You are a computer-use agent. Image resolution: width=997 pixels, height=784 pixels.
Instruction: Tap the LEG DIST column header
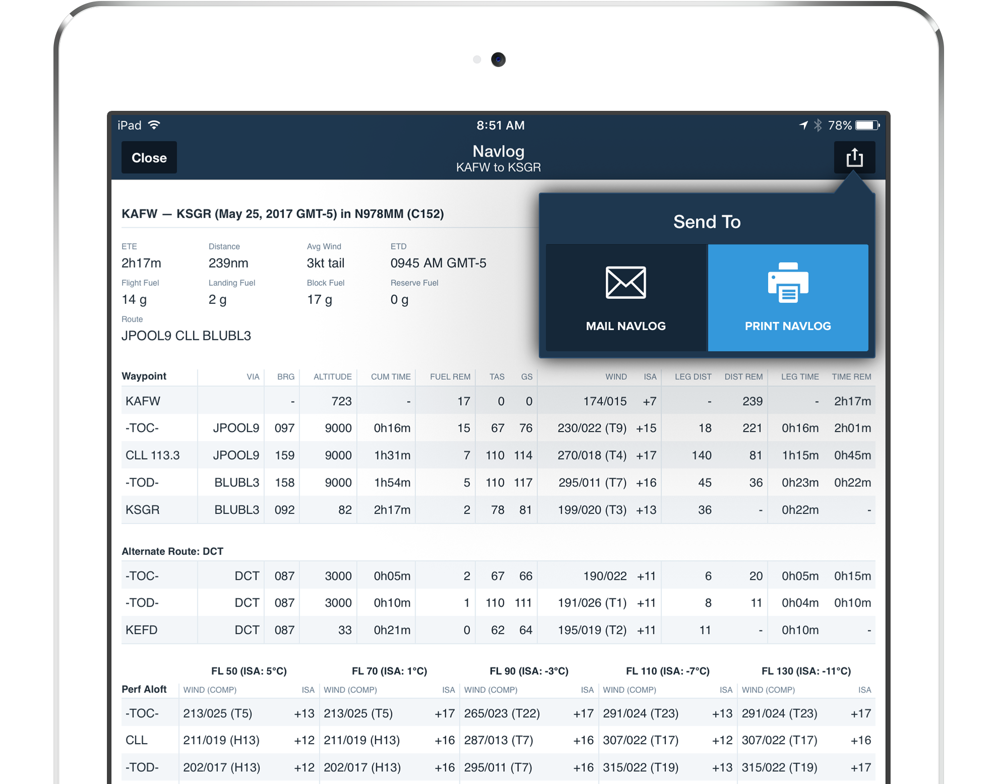693,376
